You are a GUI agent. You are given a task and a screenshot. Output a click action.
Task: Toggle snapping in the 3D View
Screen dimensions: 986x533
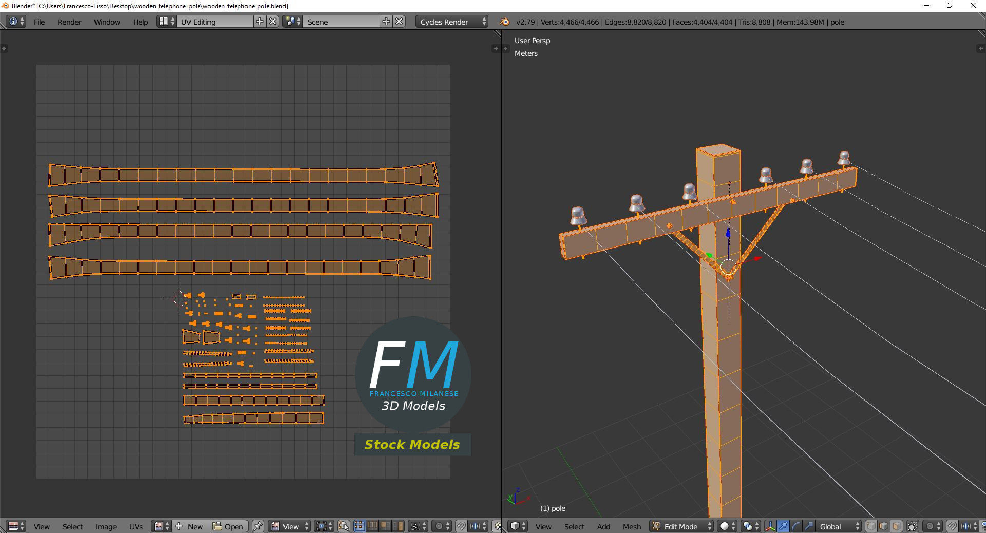point(952,526)
